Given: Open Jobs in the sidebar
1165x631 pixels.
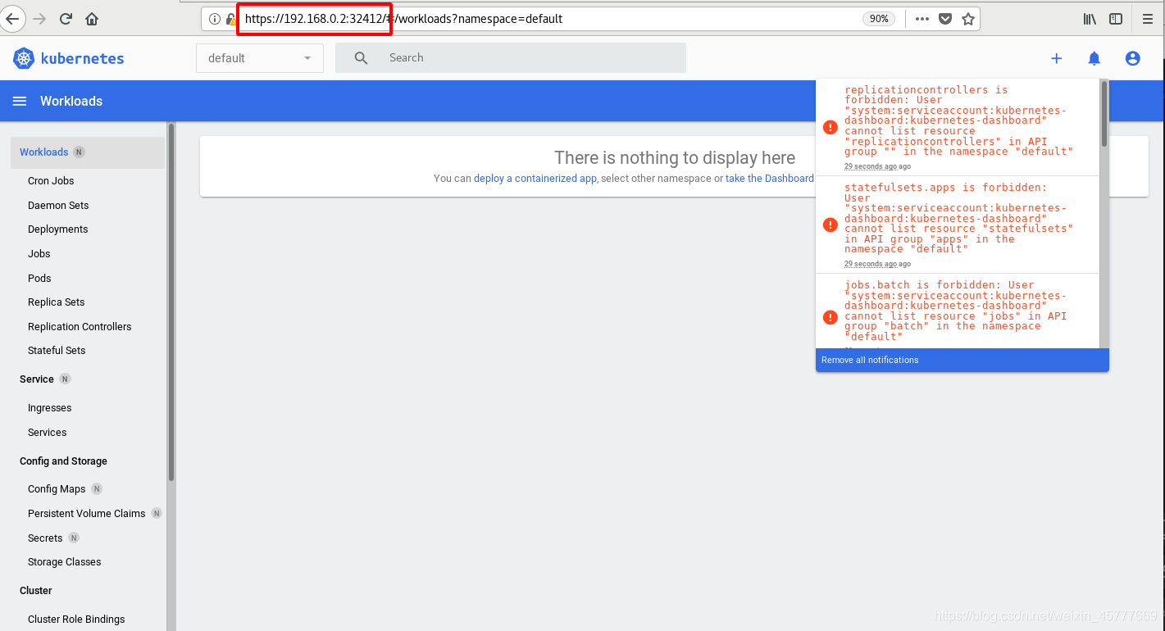Looking at the screenshot, I should (39, 254).
